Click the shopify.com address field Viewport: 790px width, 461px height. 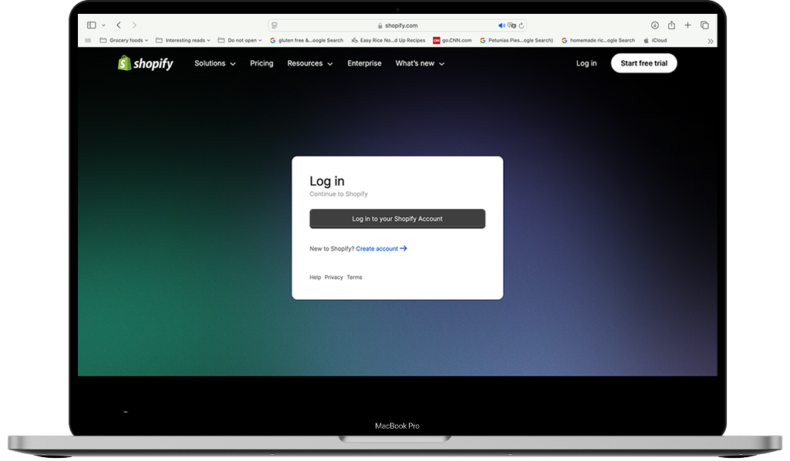[397, 25]
